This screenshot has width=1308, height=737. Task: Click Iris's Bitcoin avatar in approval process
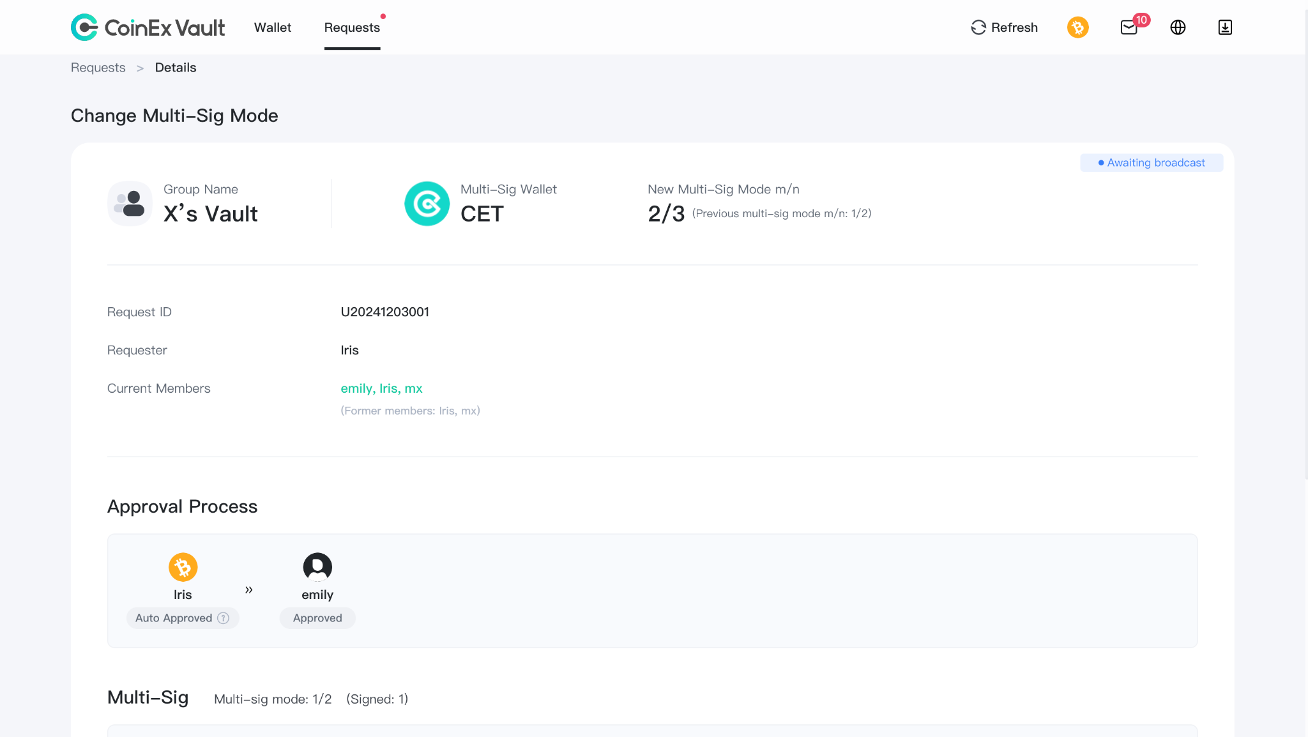(x=183, y=567)
